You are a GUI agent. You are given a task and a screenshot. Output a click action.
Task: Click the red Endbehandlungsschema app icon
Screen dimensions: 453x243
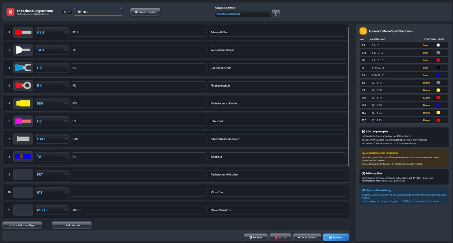(x=10, y=12)
